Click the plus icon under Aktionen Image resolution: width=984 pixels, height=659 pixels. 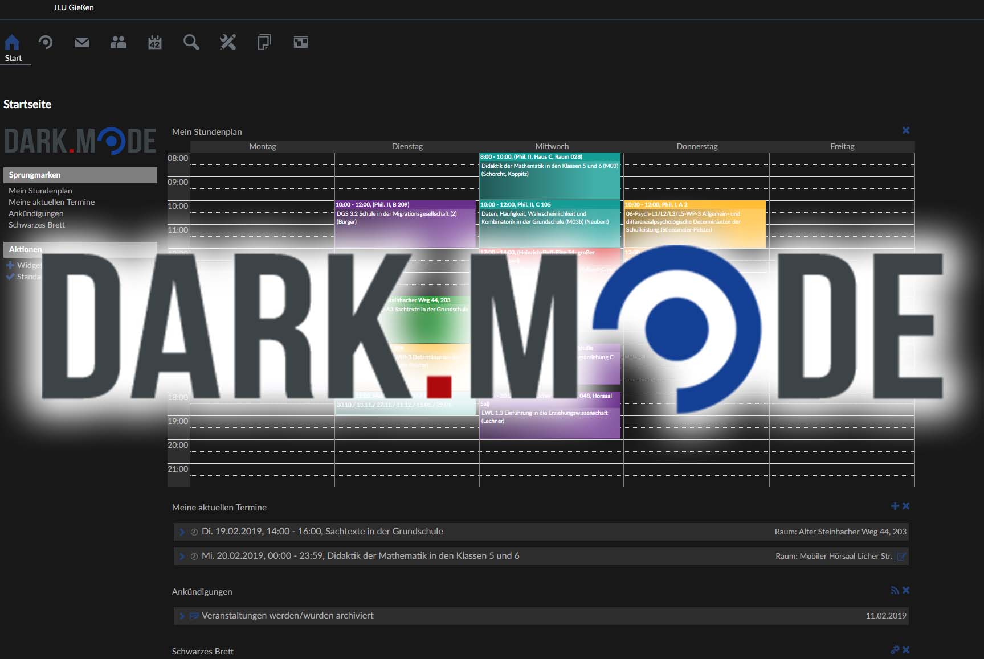click(x=10, y=265)
